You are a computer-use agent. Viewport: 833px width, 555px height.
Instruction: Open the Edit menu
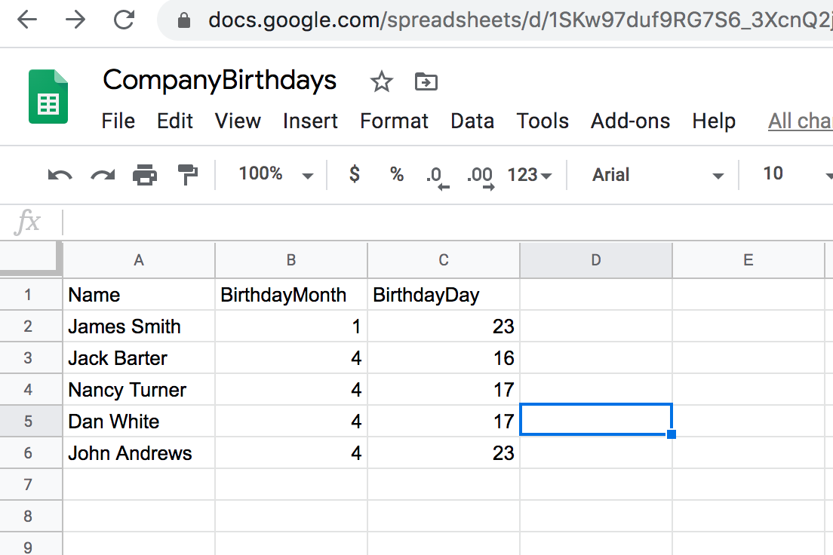(x=175, y=121)
